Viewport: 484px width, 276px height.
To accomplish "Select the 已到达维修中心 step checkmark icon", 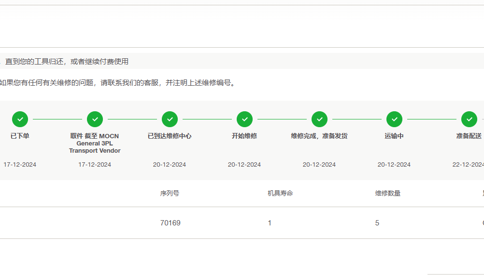I will 170,119.
